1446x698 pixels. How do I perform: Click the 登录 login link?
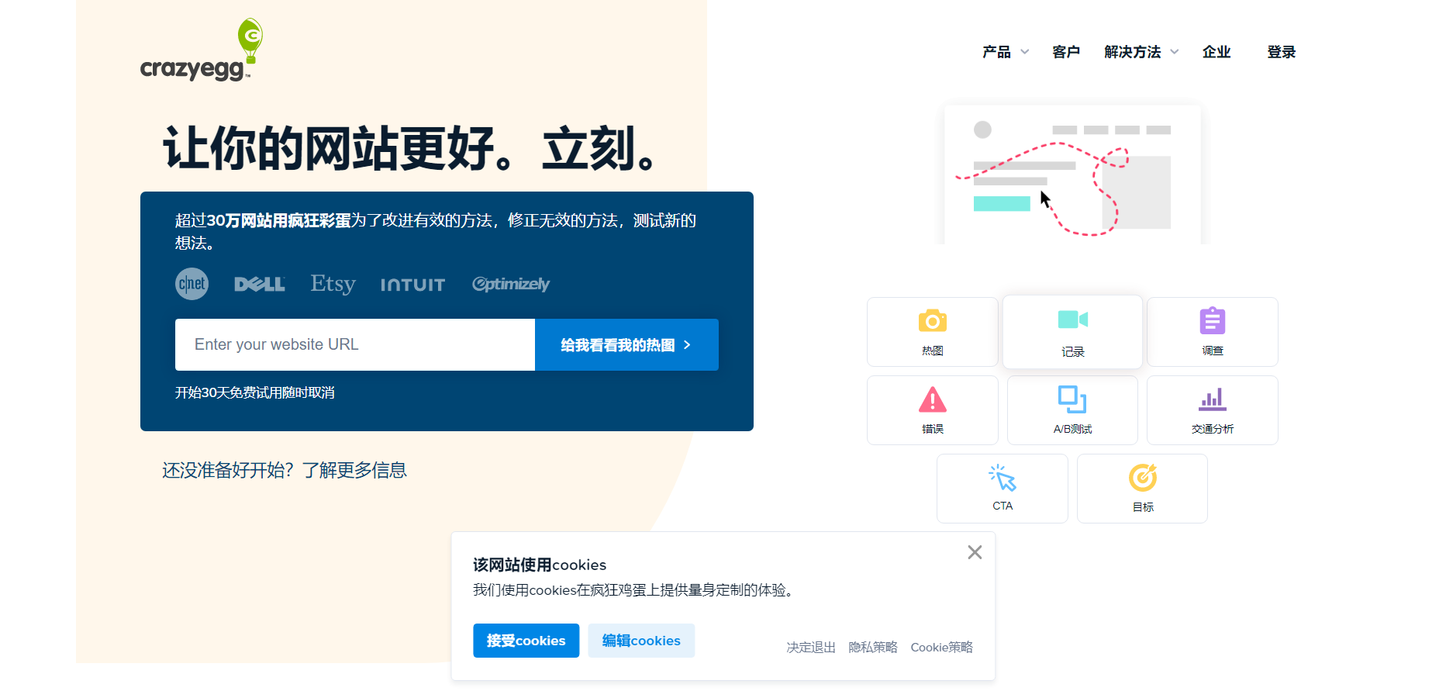(x=1282, y=52)
